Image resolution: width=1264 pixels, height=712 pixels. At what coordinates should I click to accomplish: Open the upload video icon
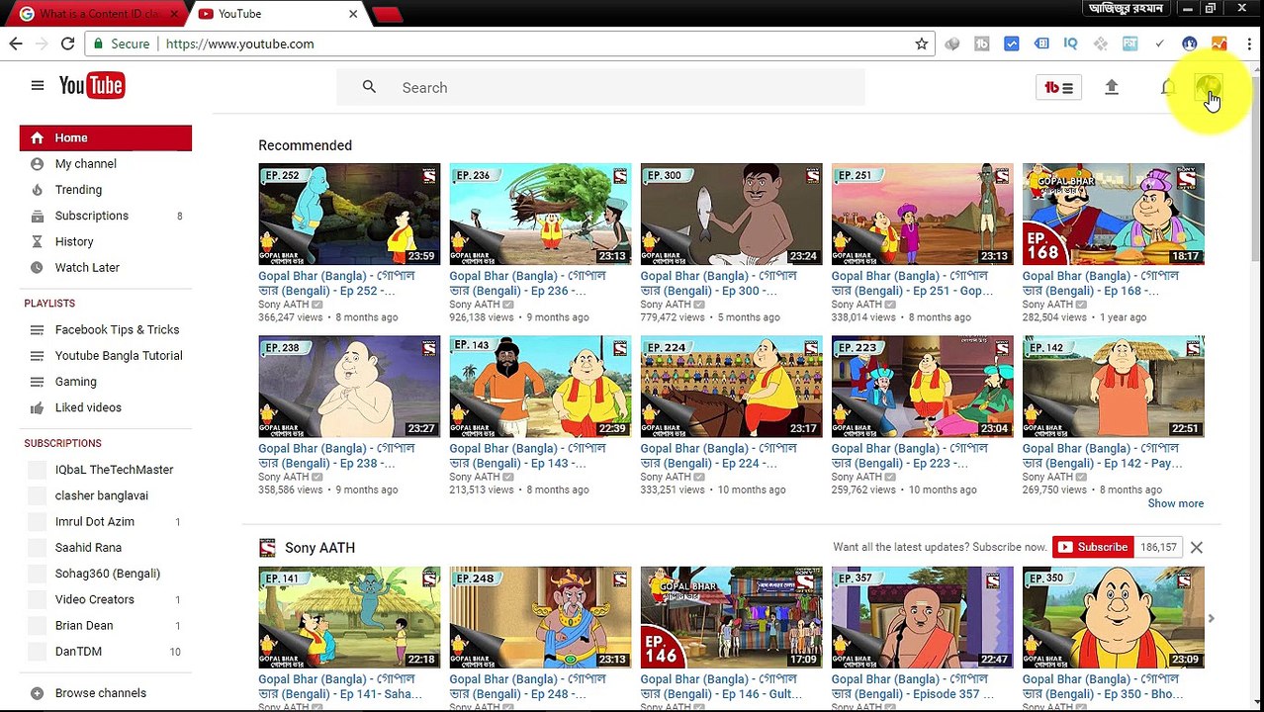(1112, 87)
